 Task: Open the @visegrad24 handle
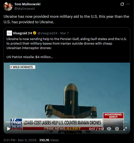pyautogui.click(x=47, y=33)
